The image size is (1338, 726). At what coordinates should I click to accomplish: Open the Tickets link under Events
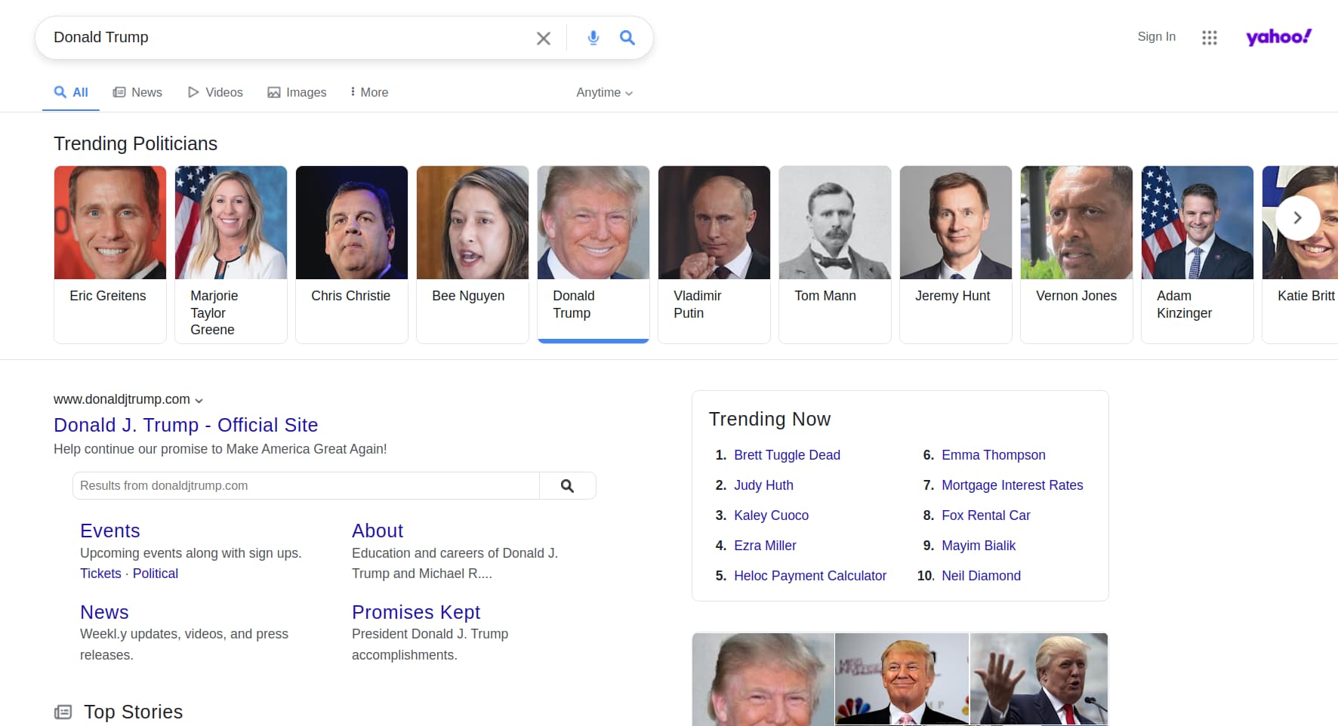100,574
